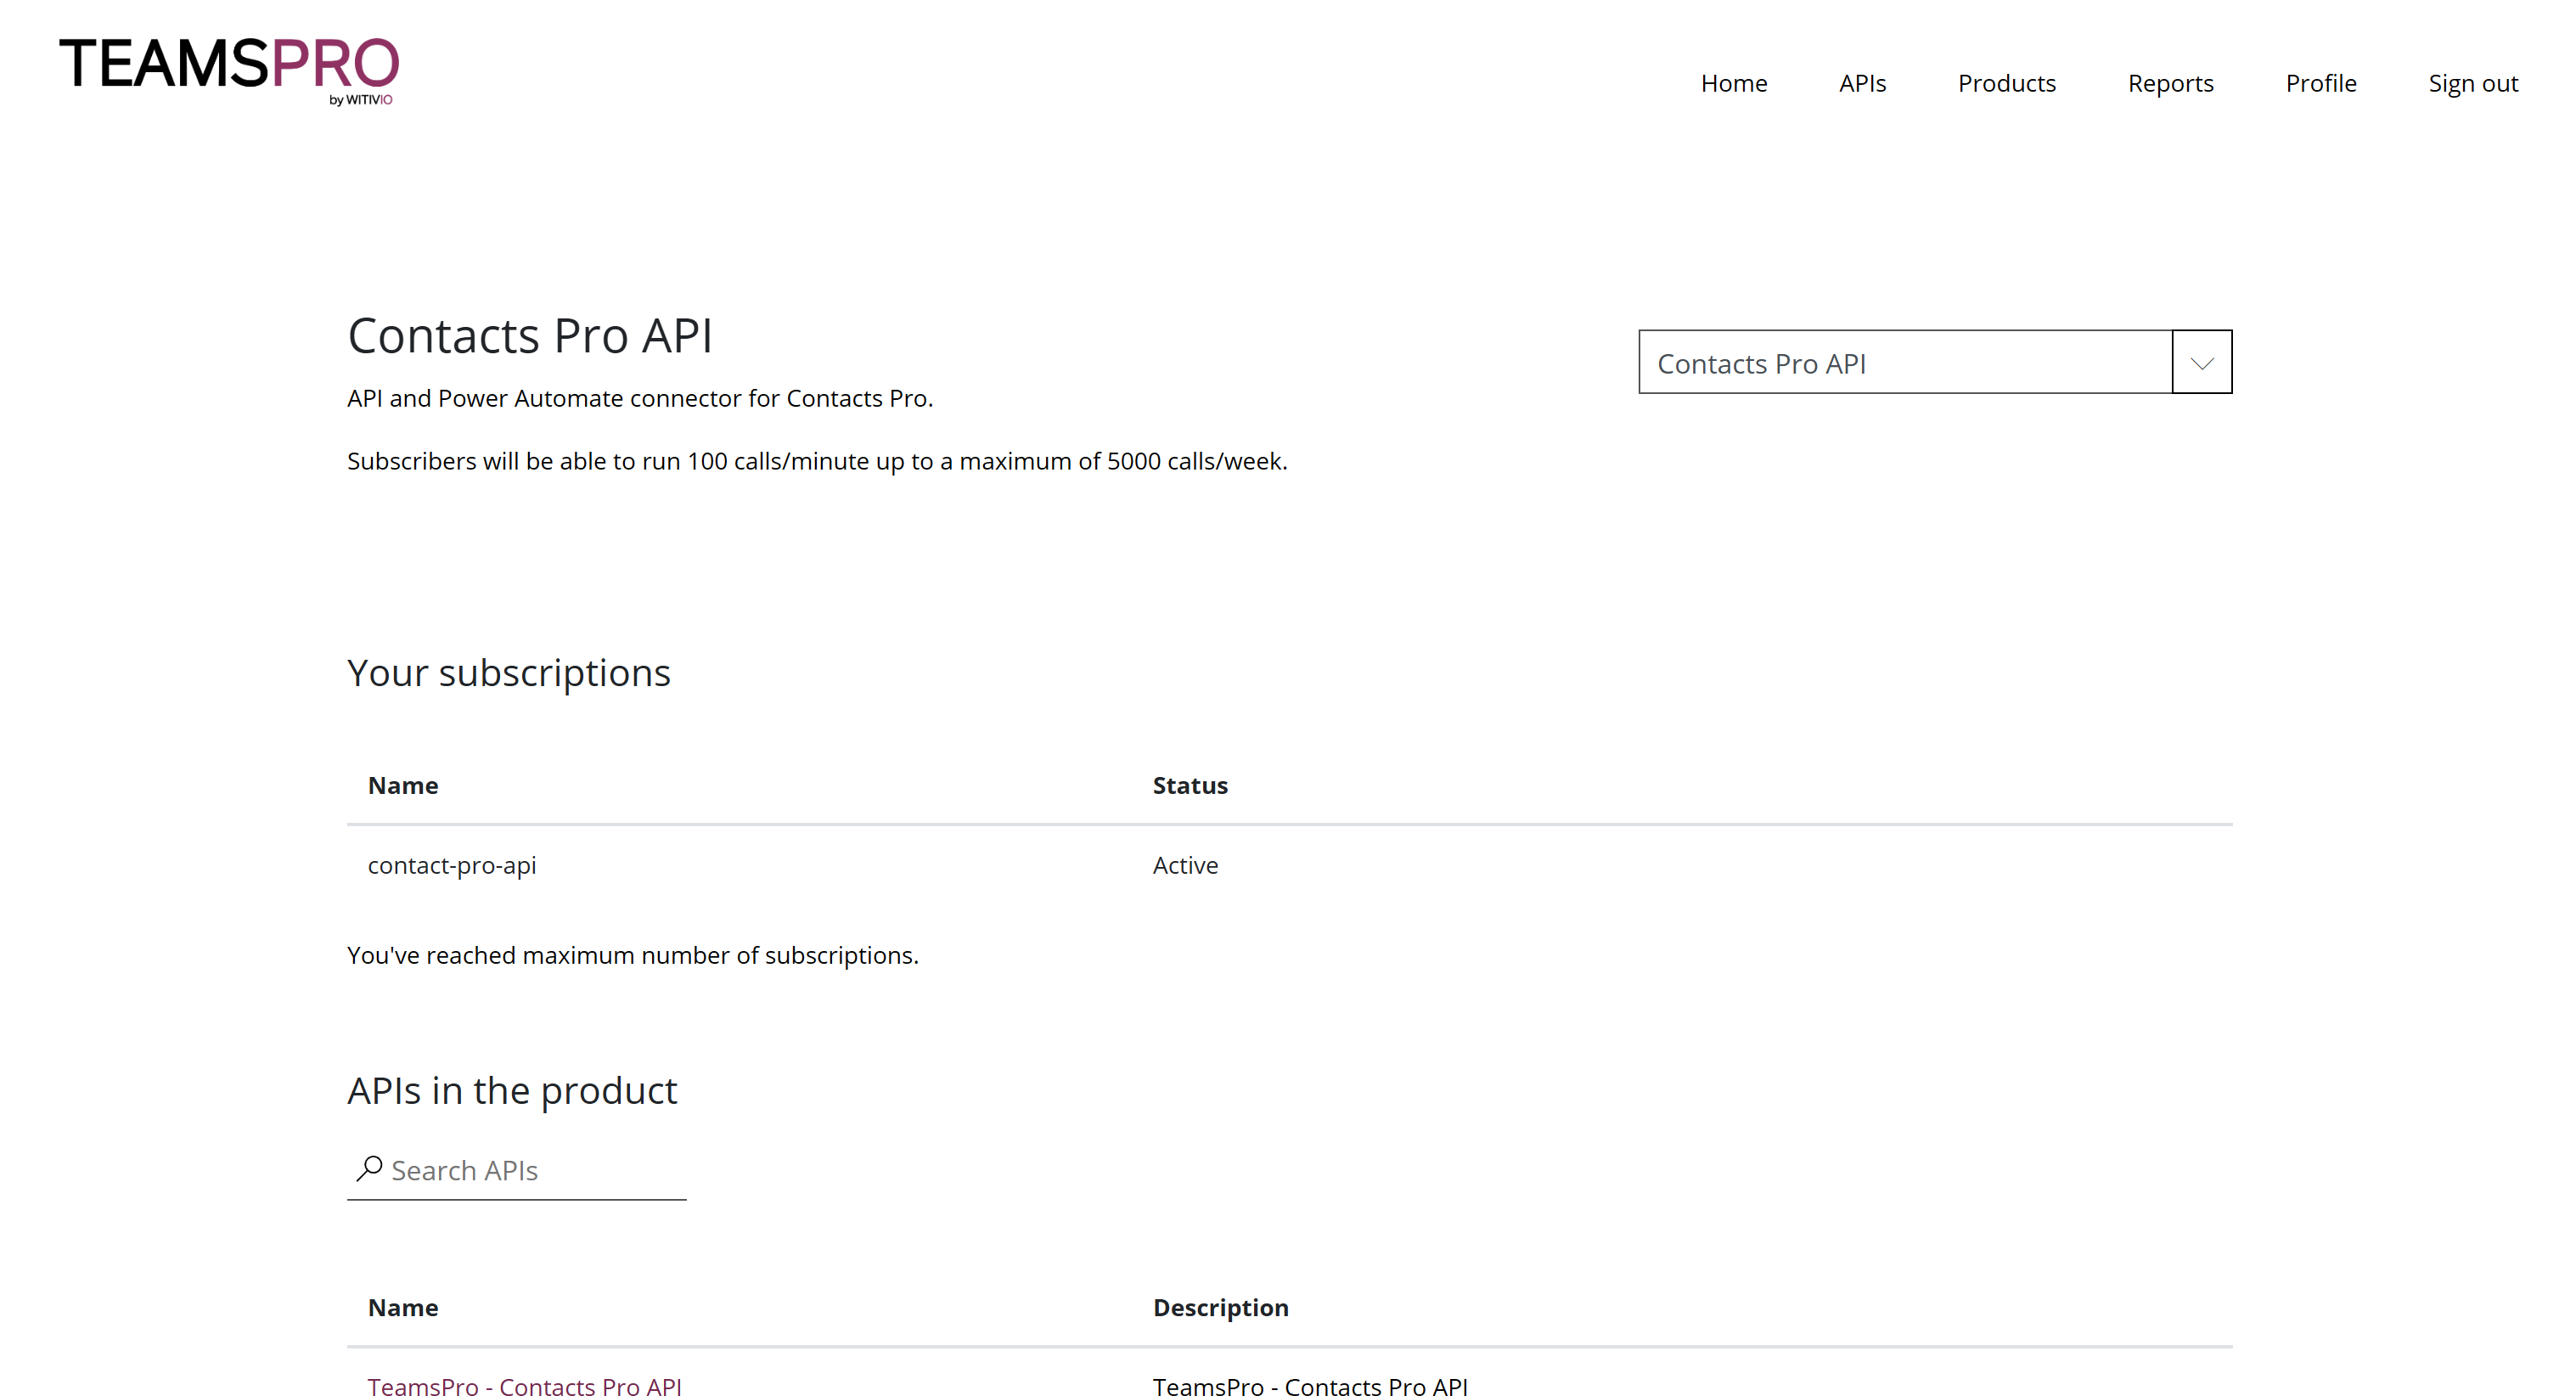Click the Home navigation link

1732,82
